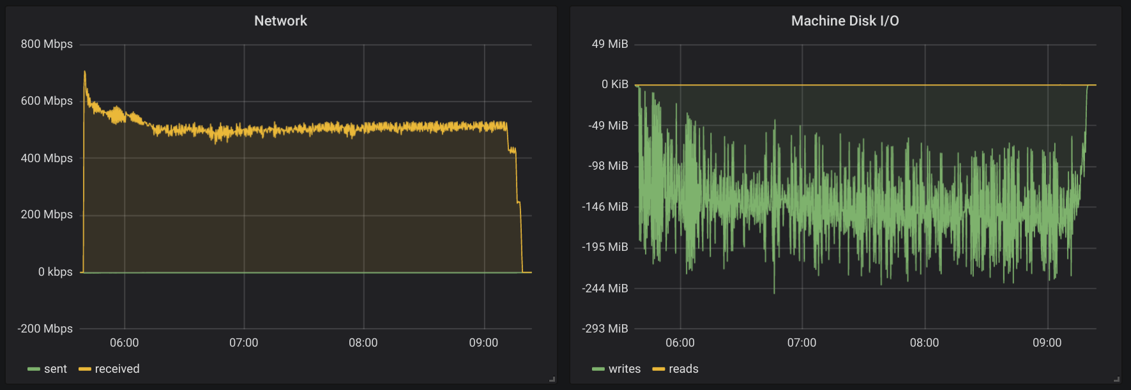Viewport: 1131px width, 390px height.
Task: Click the yellow received legend color swatch
Action: 85,370
